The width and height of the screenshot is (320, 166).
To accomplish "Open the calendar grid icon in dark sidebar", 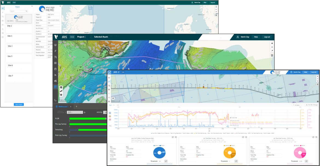I will pos(55,87).
